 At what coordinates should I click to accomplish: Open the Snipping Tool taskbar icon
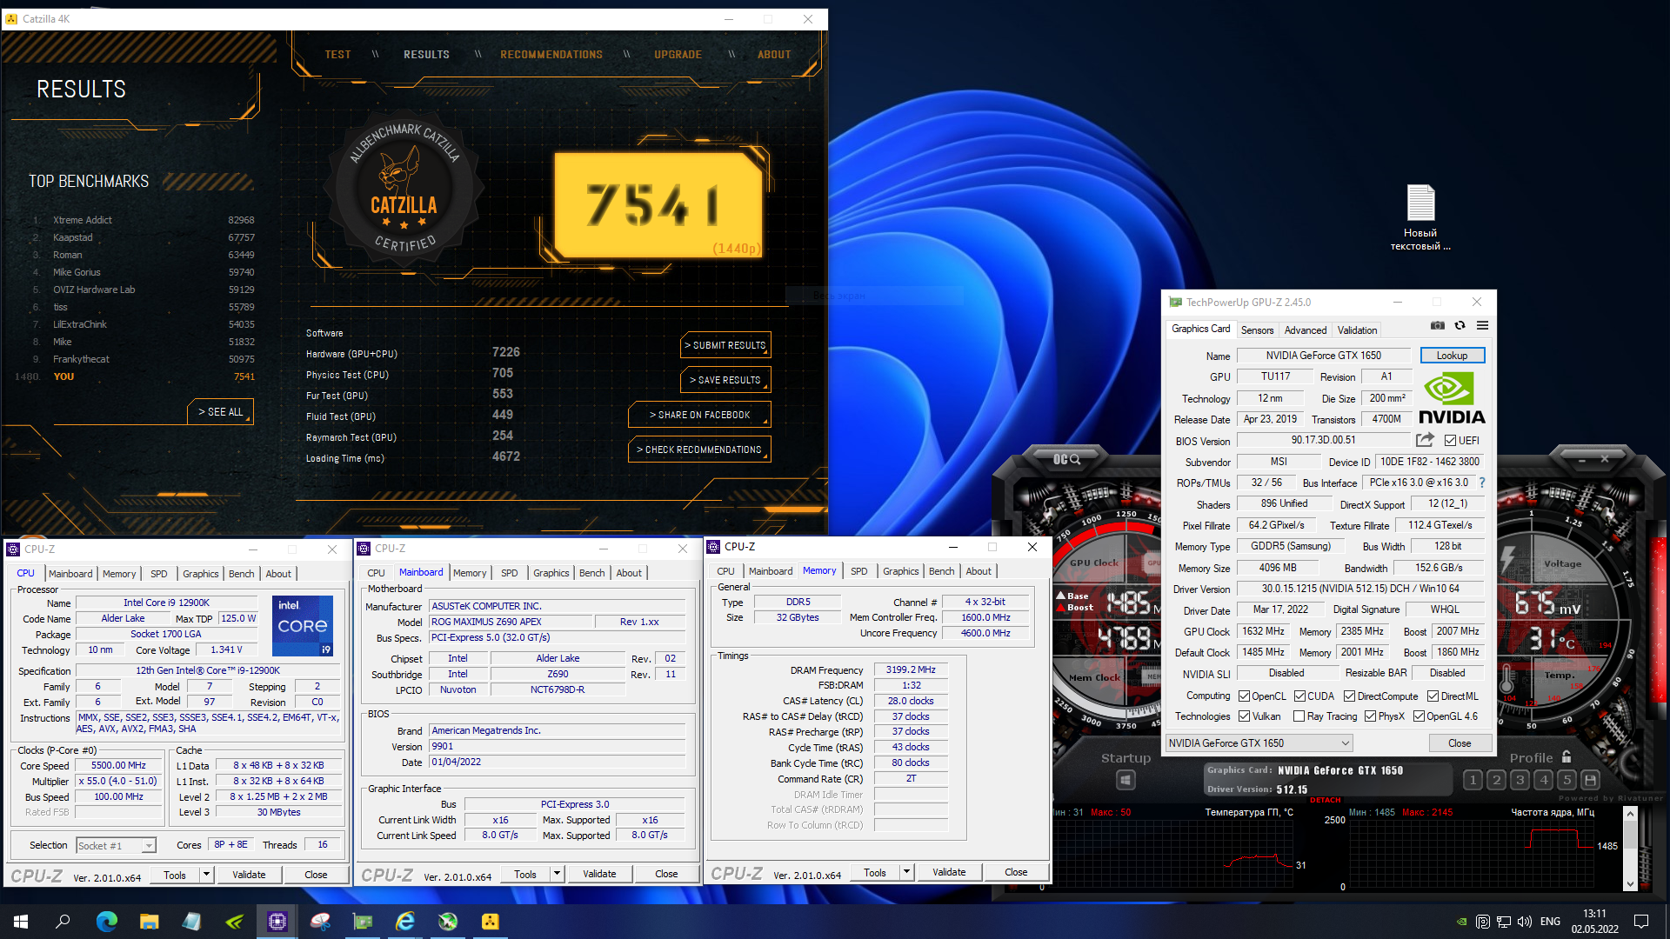[320, 922]
